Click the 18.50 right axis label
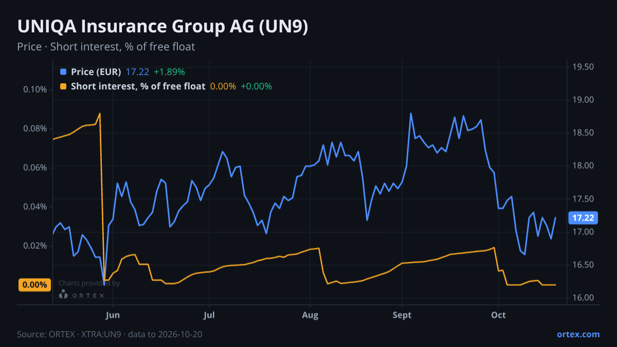 [584, 133]
